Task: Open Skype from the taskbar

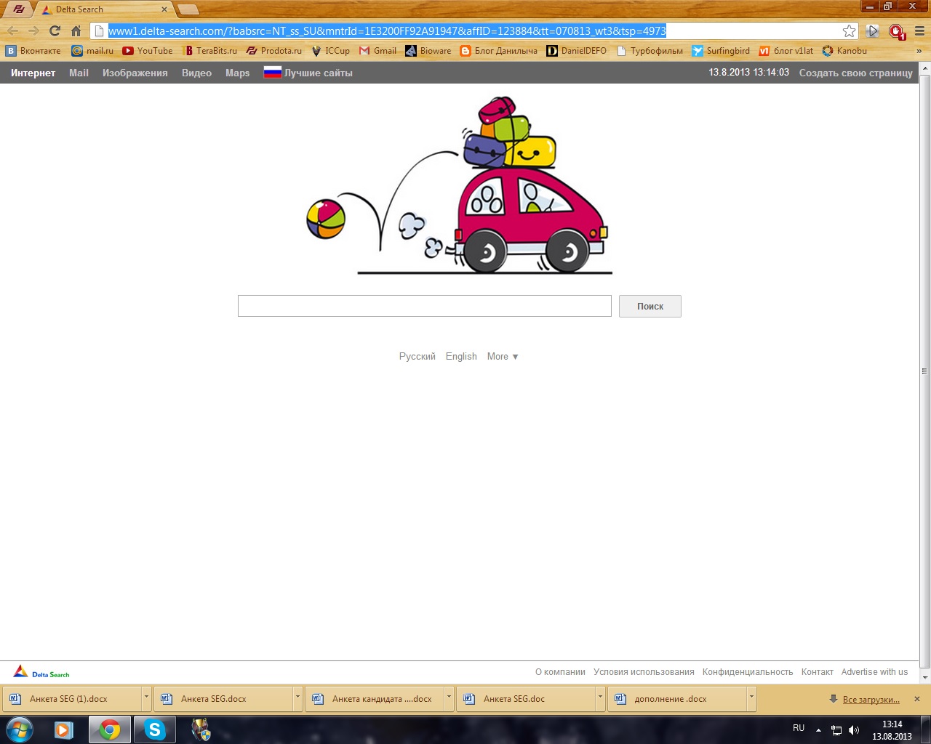Action: [154, 729]
